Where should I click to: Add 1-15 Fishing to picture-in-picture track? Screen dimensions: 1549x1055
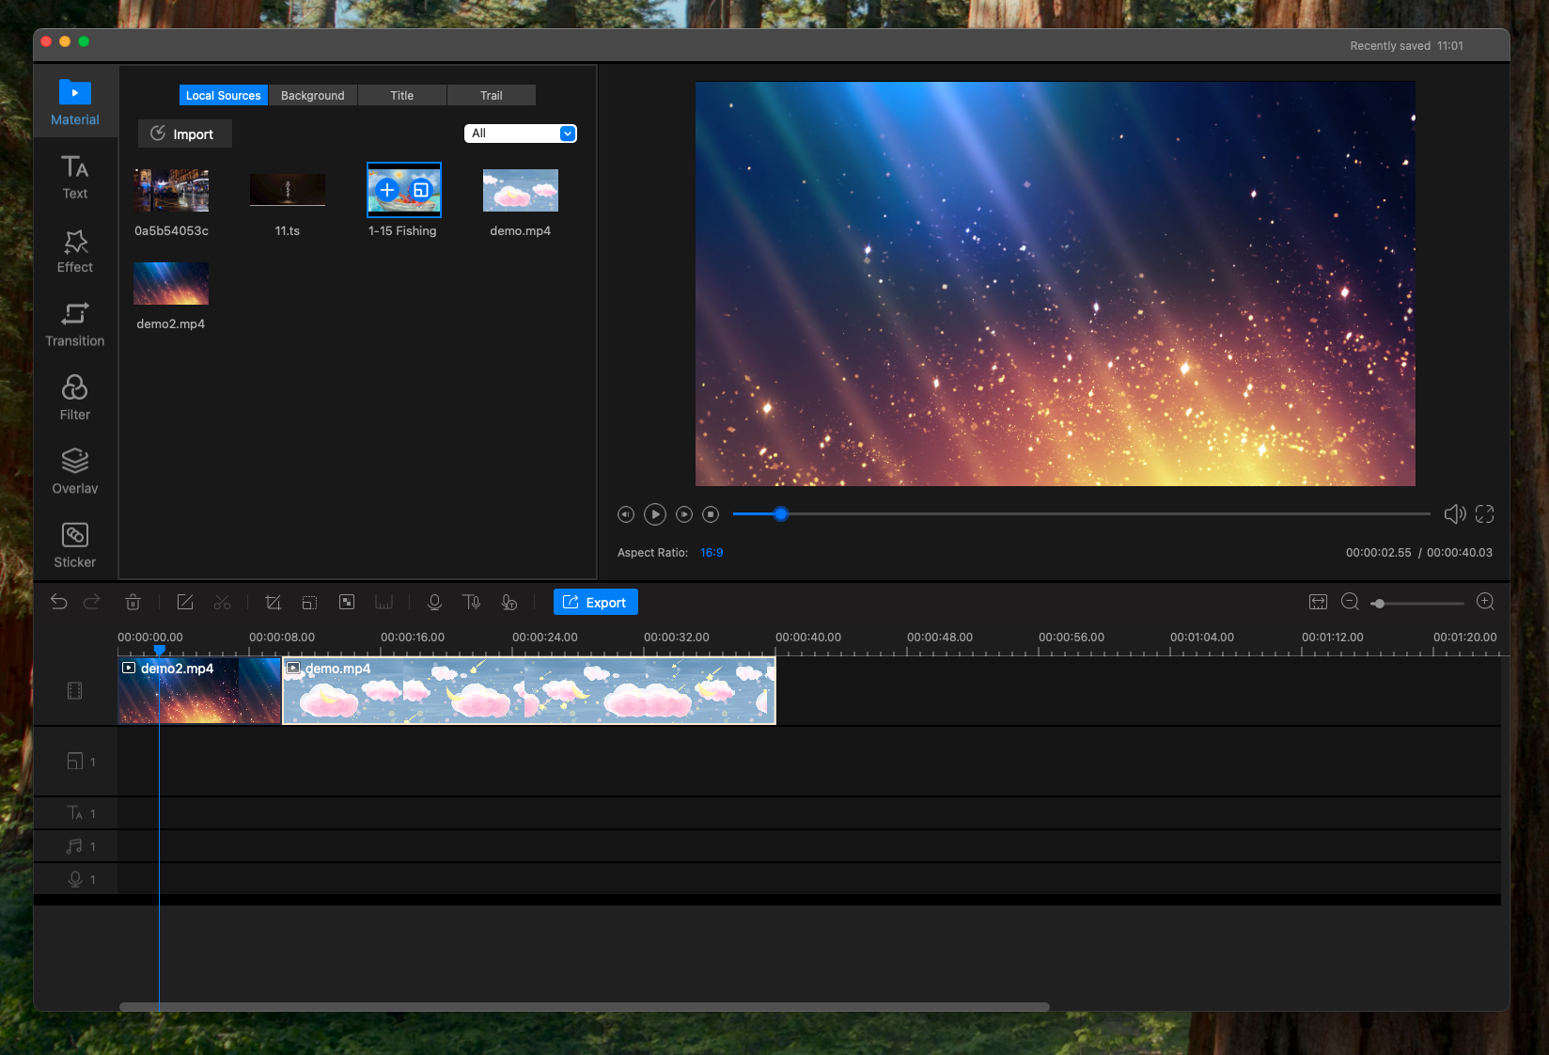coord(421,190)
